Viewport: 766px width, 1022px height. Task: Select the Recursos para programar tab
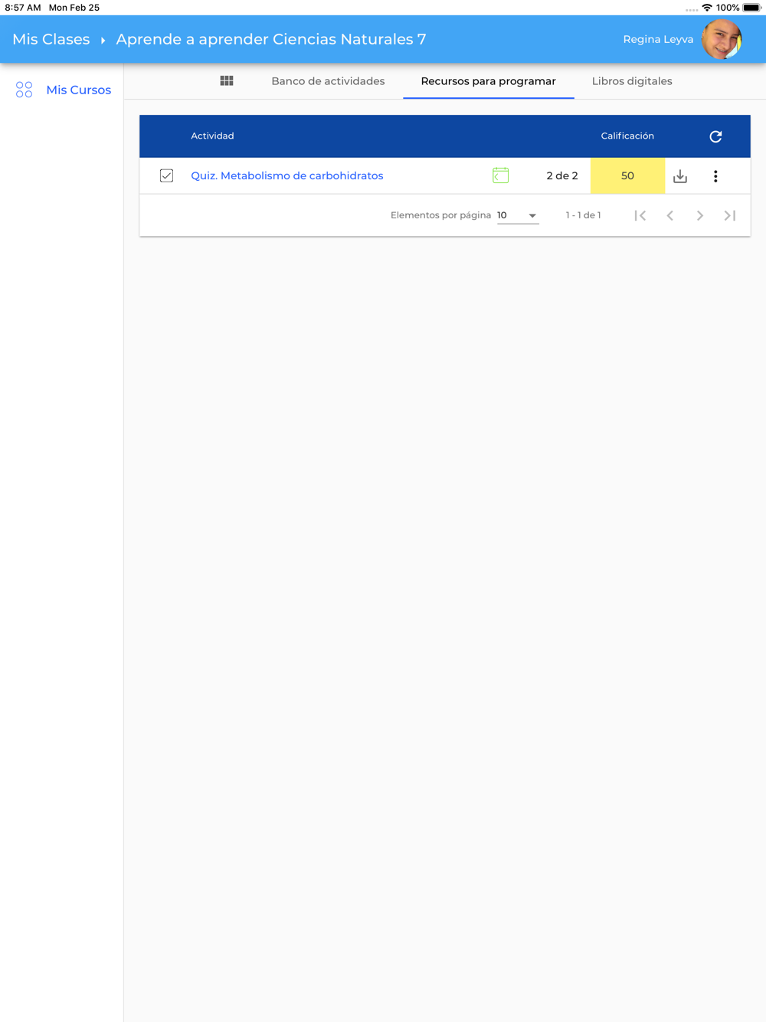pos(488,81)
